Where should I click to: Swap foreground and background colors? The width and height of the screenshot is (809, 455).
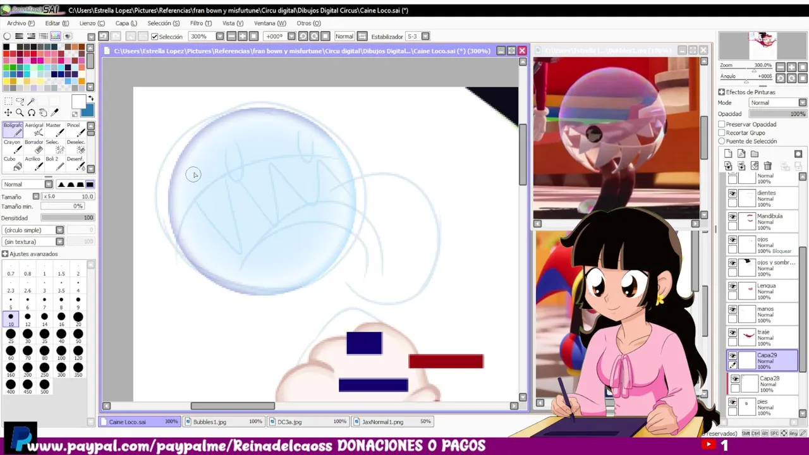pos(90,99)
